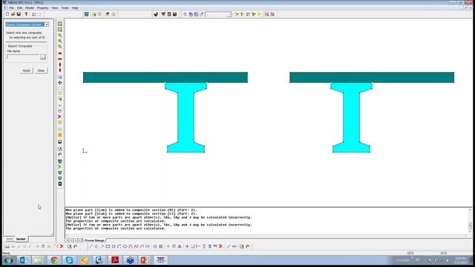
Task: Select the left composite girder web
Action: (x=186, y=117)
